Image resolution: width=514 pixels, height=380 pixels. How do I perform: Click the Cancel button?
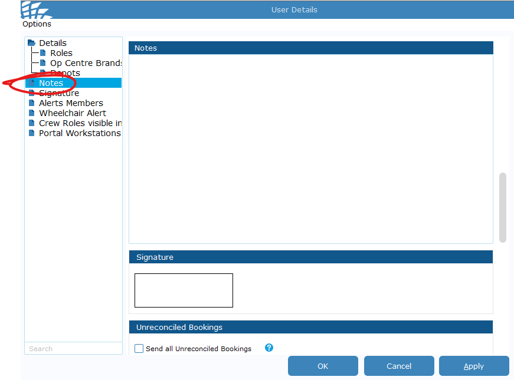(x=399, y=366)
